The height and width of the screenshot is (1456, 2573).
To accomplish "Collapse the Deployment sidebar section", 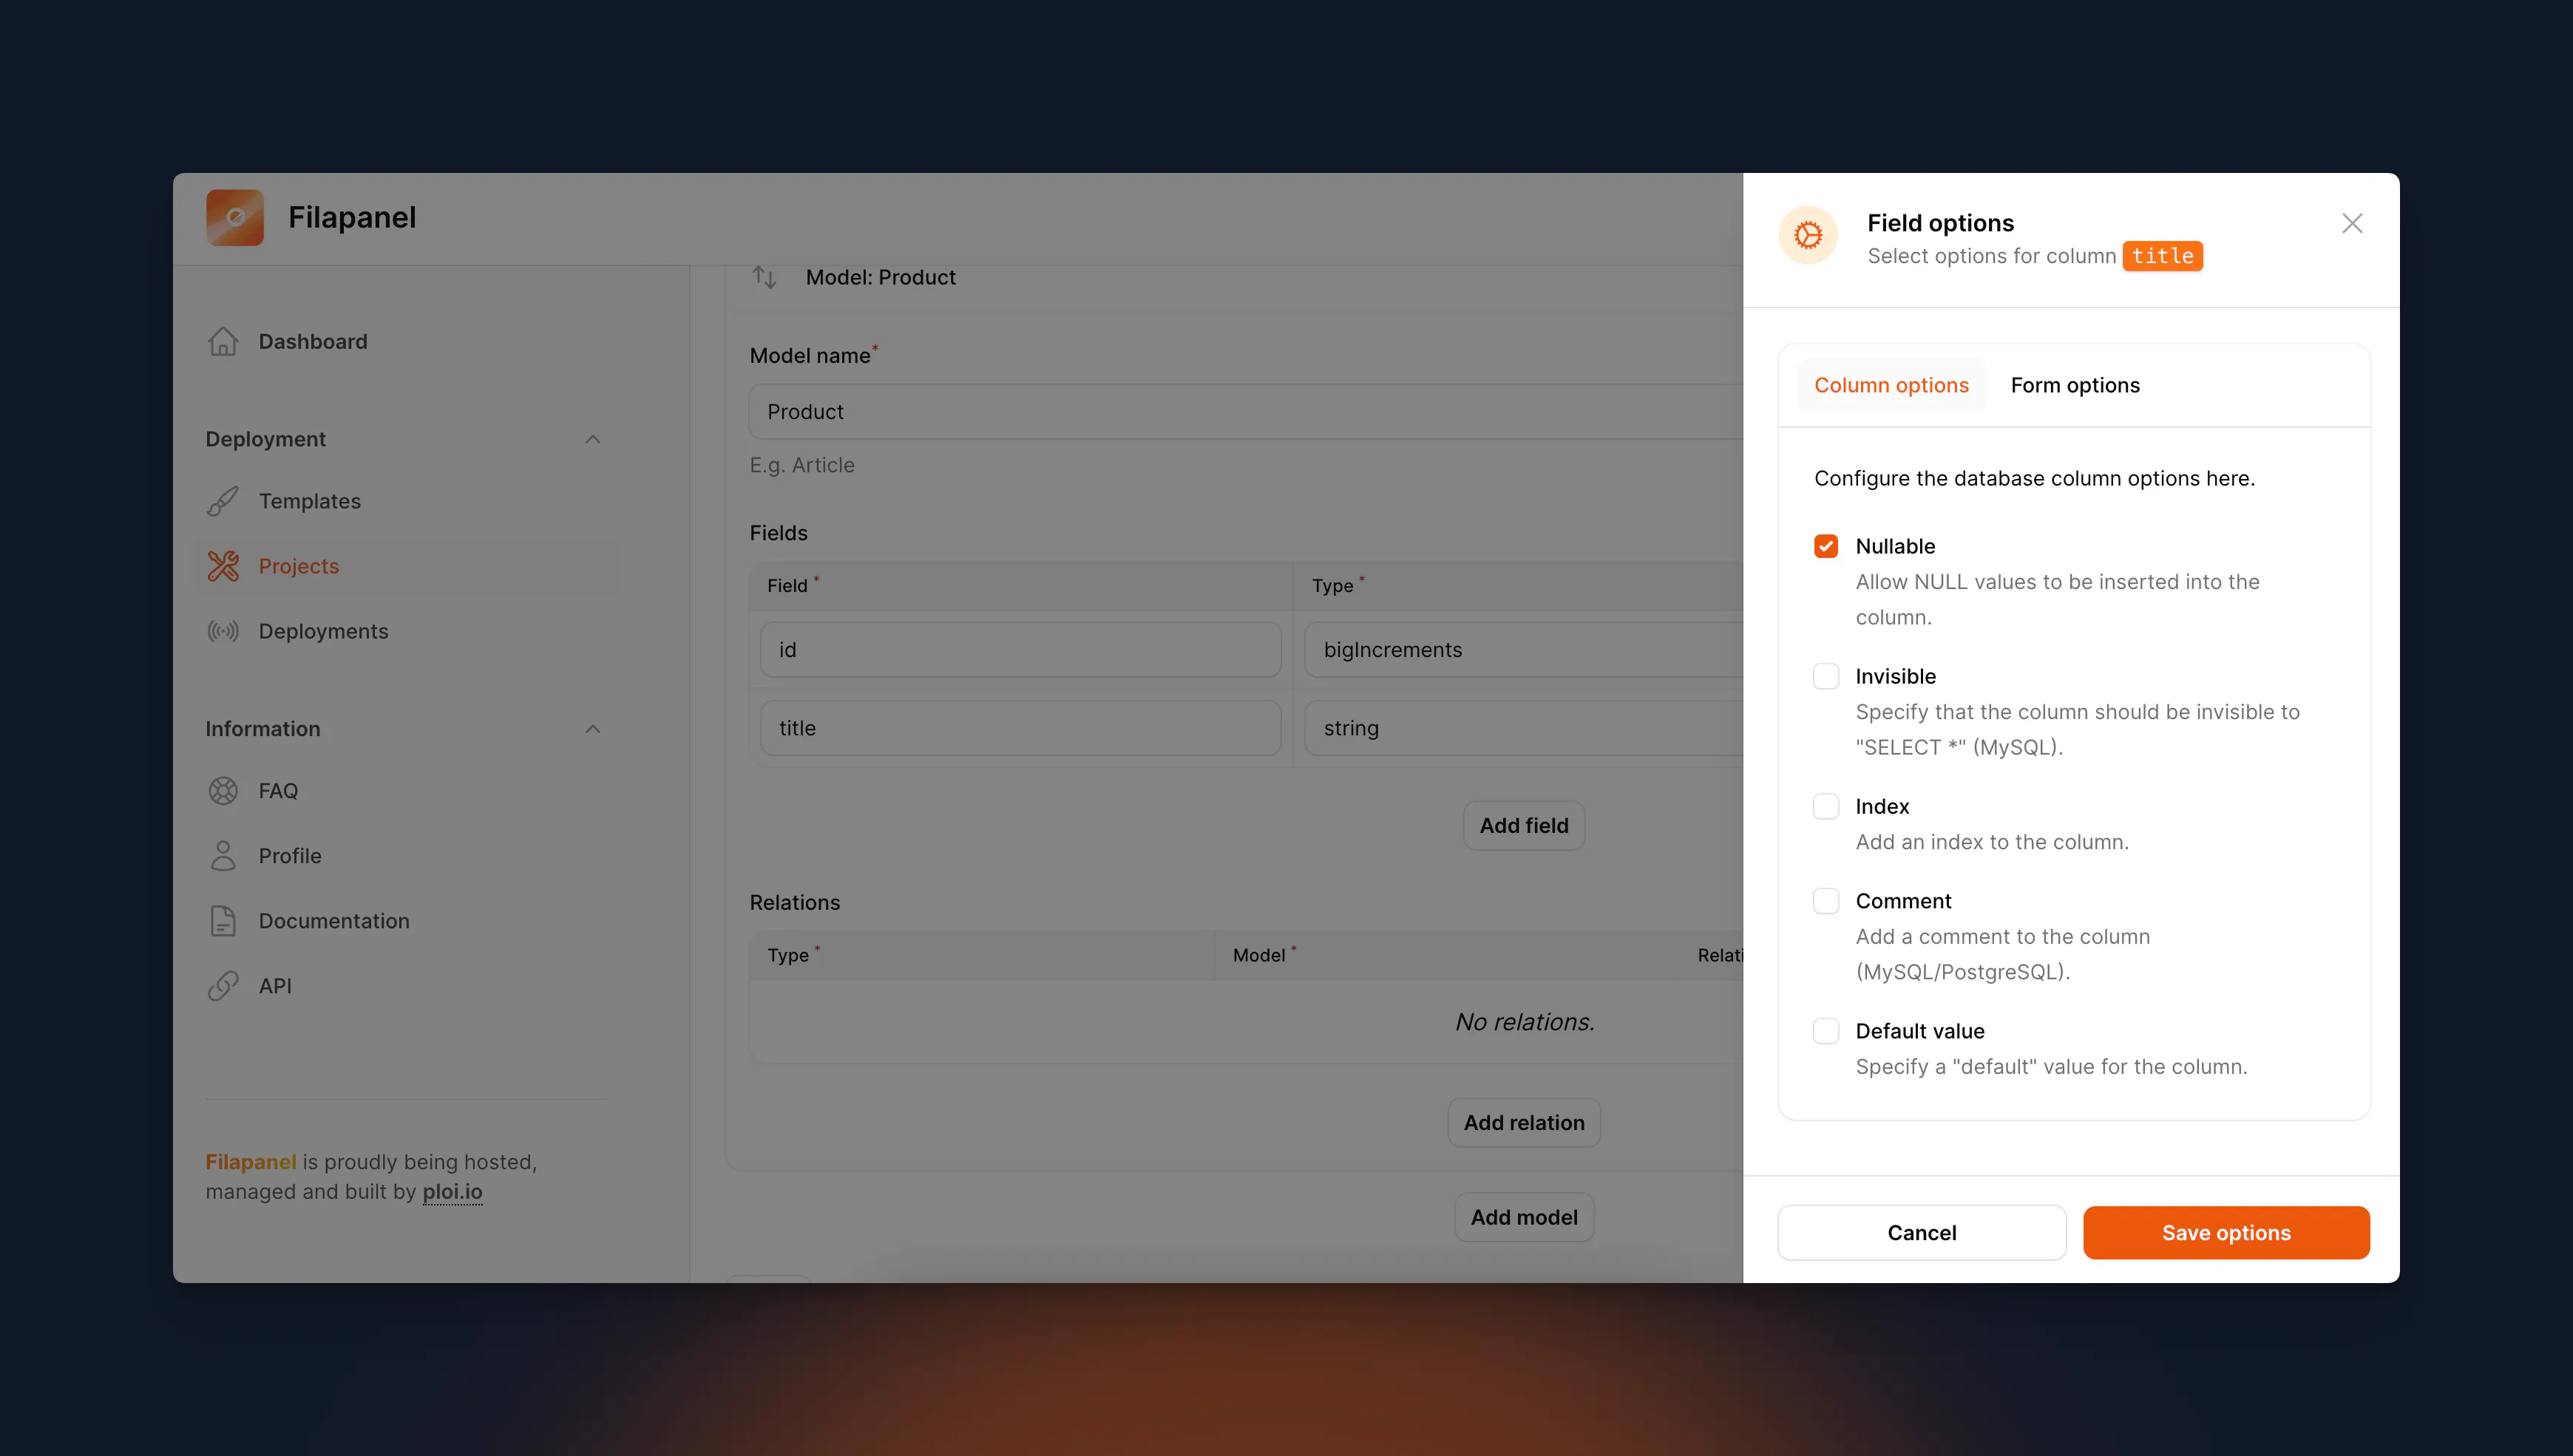I will coord(593,439).
